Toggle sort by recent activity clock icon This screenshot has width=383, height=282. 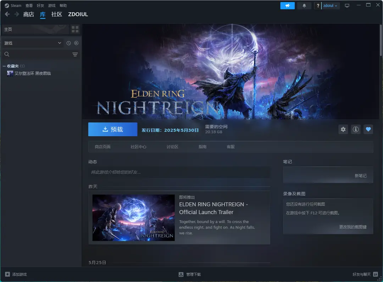(69, 43)
